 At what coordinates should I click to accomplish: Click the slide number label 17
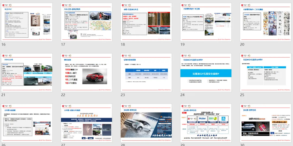tap(63, 45)
